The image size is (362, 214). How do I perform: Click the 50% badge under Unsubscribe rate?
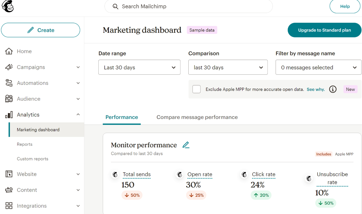click(326, 203)
